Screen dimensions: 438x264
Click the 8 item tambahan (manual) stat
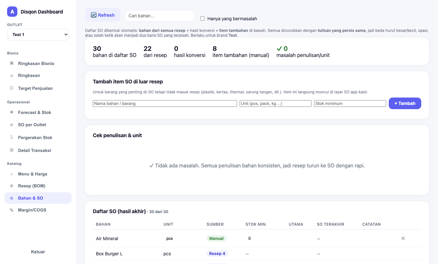coord(241,52)
